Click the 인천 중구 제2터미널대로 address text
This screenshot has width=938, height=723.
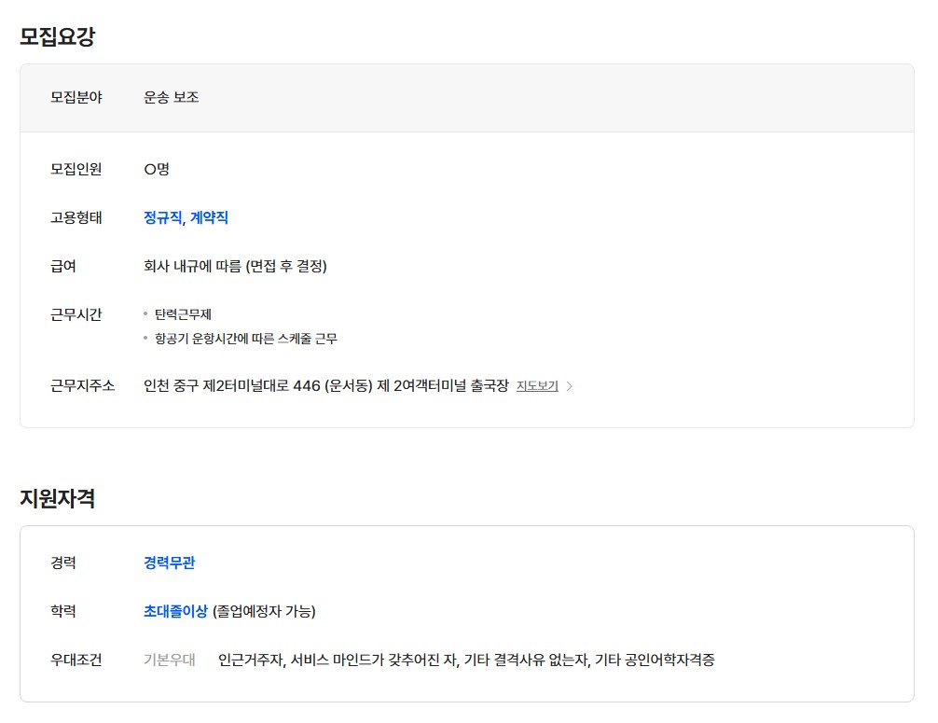325,386
